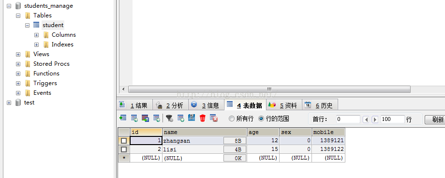
Task: Expand the Stored Procs node
Action: click(x=18, y=64)
